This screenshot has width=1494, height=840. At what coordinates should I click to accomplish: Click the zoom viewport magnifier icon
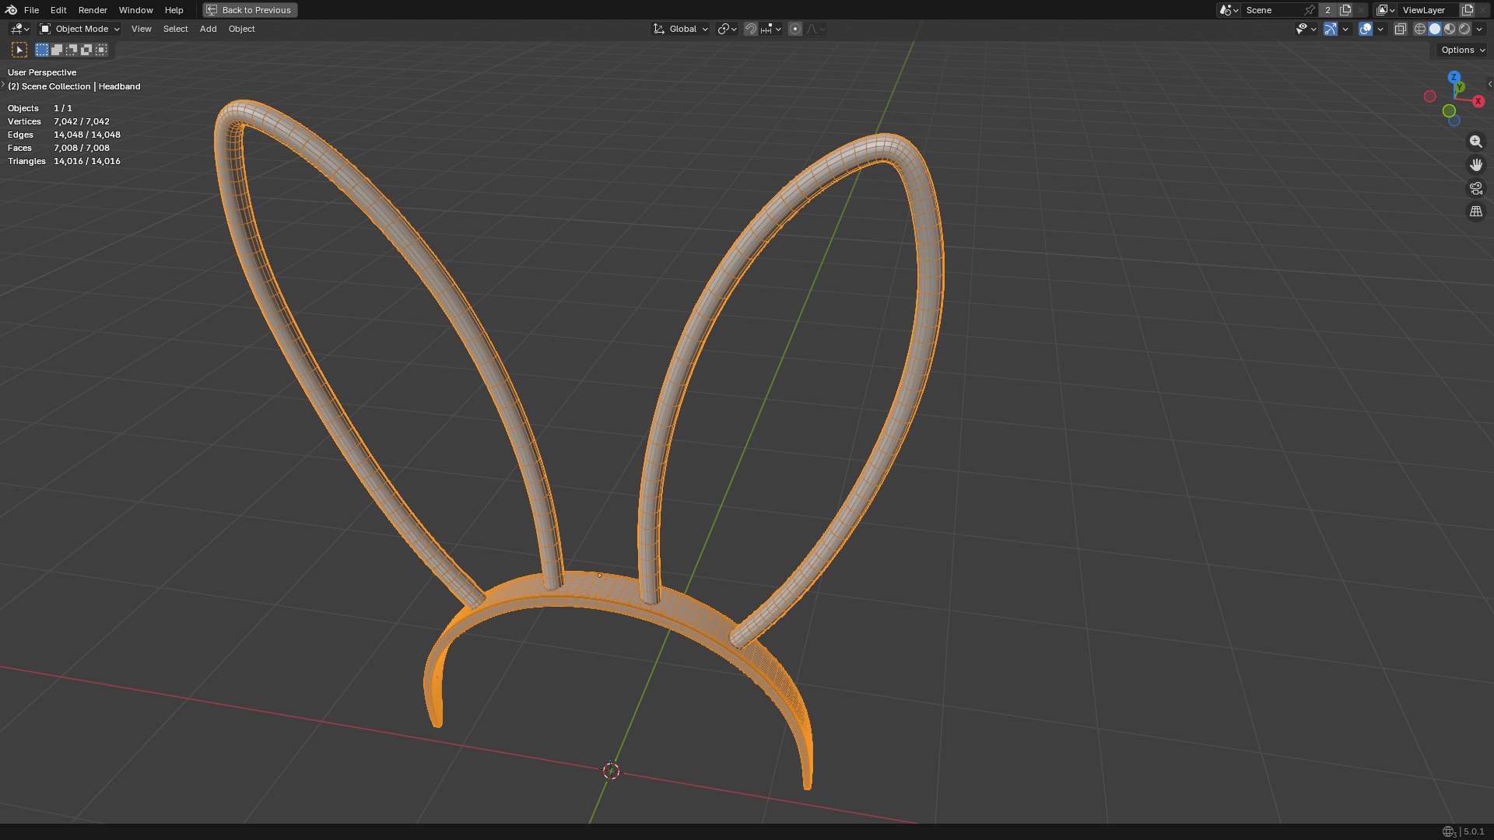pyautogui.click(x=1475, y=142)
